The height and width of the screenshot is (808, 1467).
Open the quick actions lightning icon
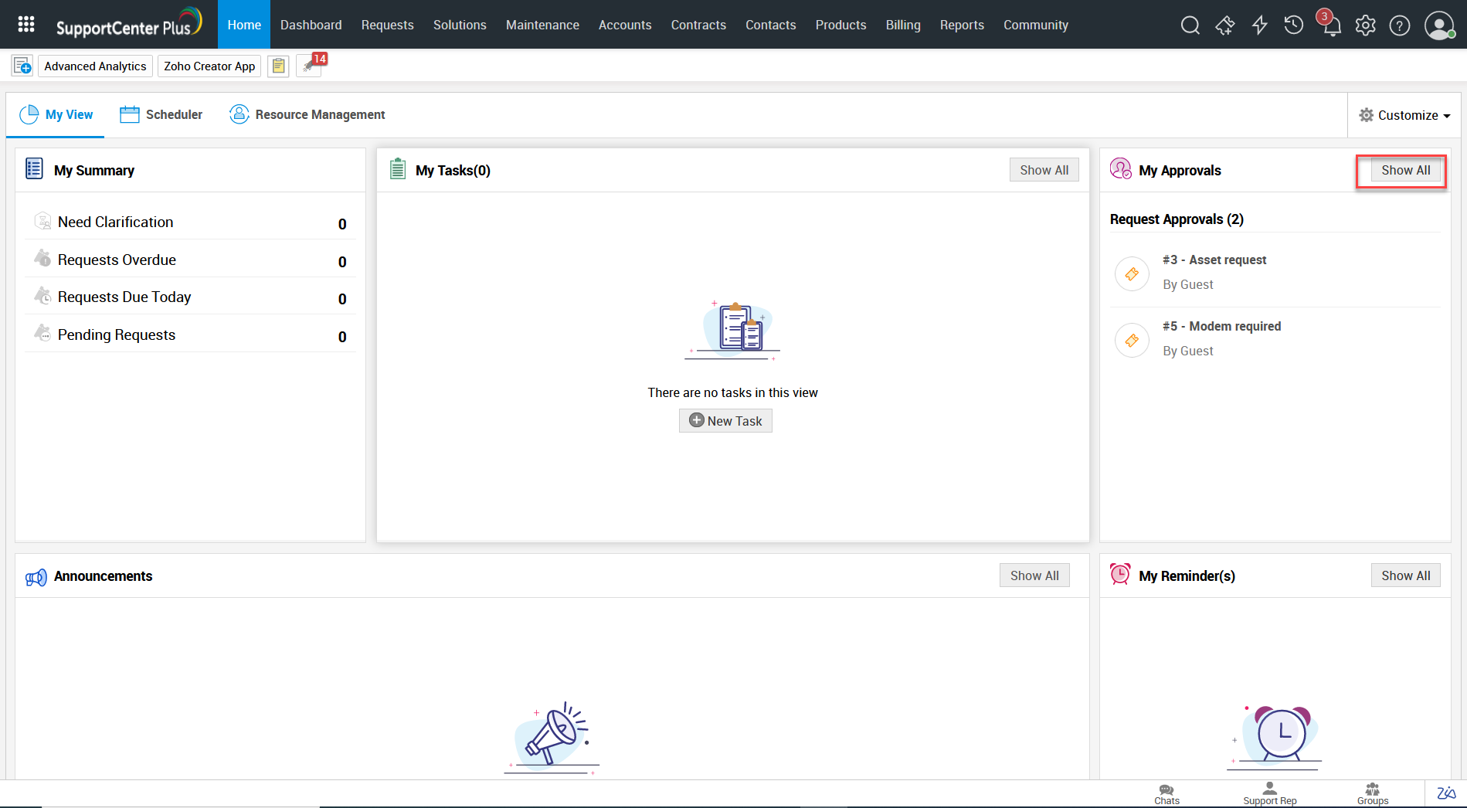(1259, 25)
